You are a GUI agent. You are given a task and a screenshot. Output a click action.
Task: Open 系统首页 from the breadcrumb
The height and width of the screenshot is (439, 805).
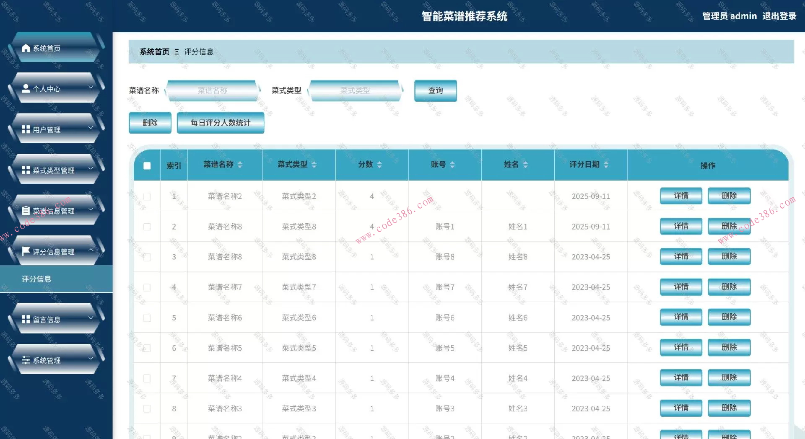click(x=154, y=52)
